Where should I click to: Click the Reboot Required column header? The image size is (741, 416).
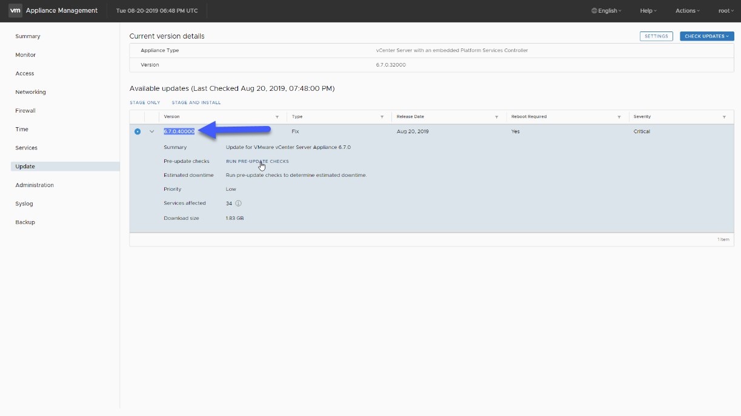[x=529, y=117]
